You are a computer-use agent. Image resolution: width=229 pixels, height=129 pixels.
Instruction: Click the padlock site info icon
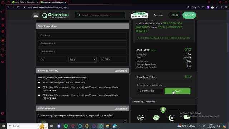tap(24, 7)
